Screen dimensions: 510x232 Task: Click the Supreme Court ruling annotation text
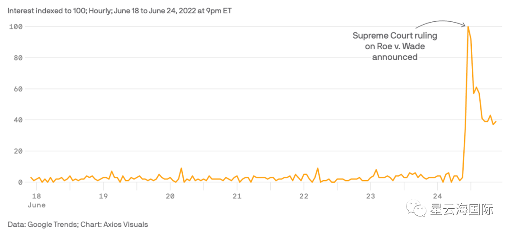[395, 46]
